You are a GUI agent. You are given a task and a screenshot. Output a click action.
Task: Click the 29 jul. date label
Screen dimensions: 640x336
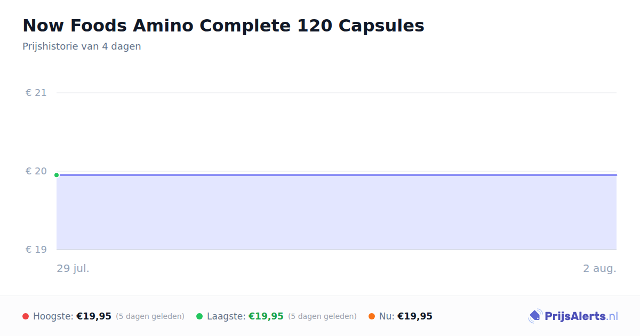tap(73, 268)
